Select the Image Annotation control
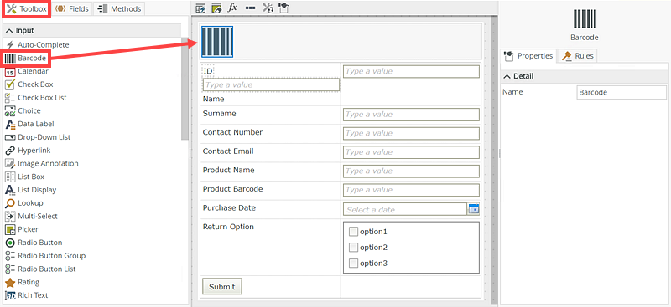 [x=42, y=163]
